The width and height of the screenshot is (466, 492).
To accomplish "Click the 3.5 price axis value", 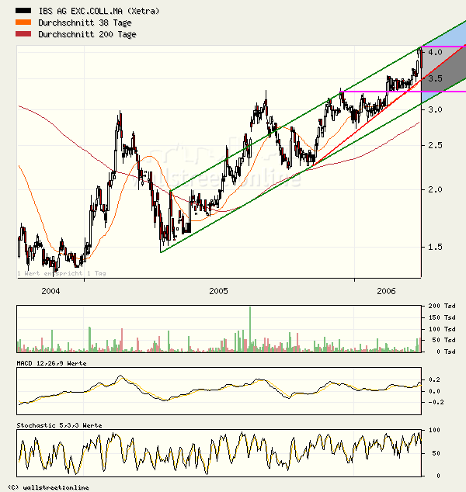I will (x=435, y=78).
